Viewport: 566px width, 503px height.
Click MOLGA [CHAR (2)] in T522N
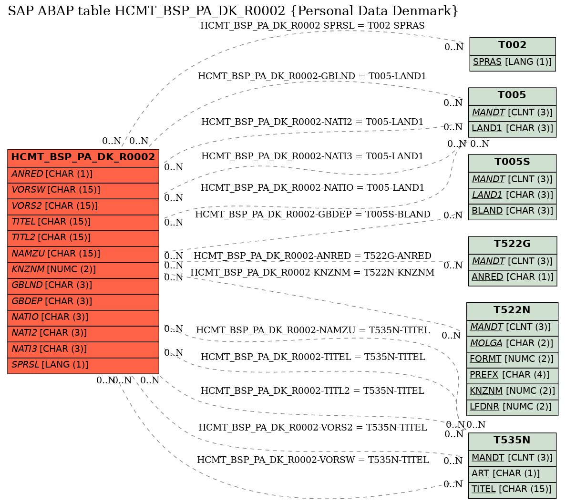(x=512, y=344)
